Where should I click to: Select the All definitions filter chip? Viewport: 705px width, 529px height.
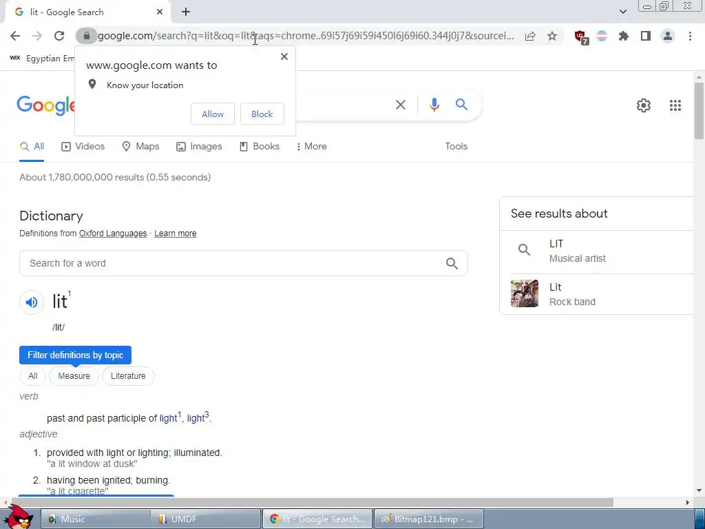(33, 376)
